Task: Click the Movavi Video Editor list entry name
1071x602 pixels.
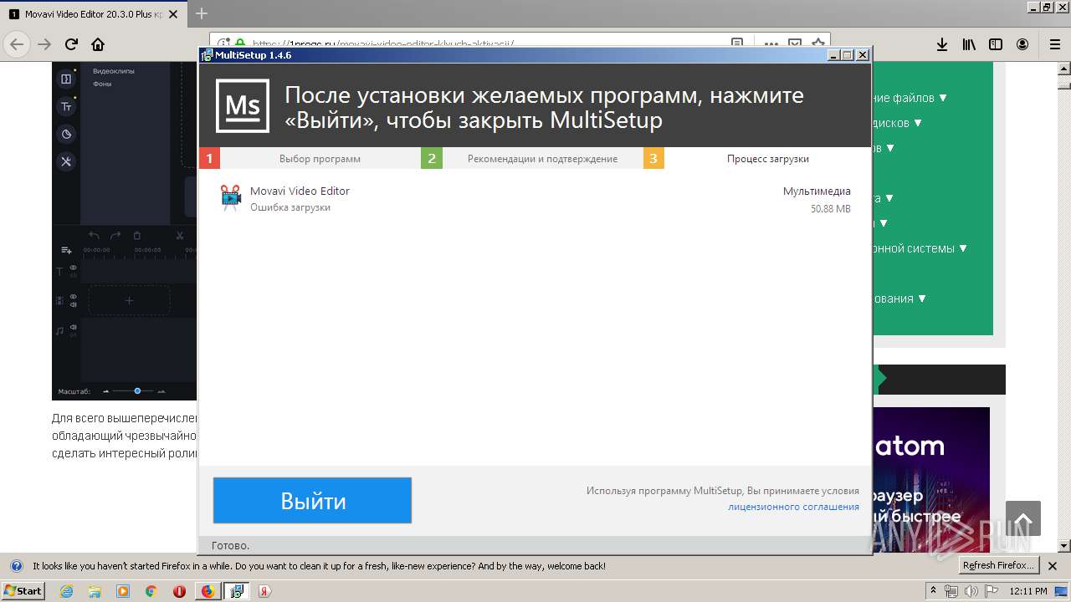Action: 300,191
